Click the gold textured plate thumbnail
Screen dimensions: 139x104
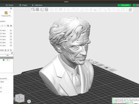6,13
